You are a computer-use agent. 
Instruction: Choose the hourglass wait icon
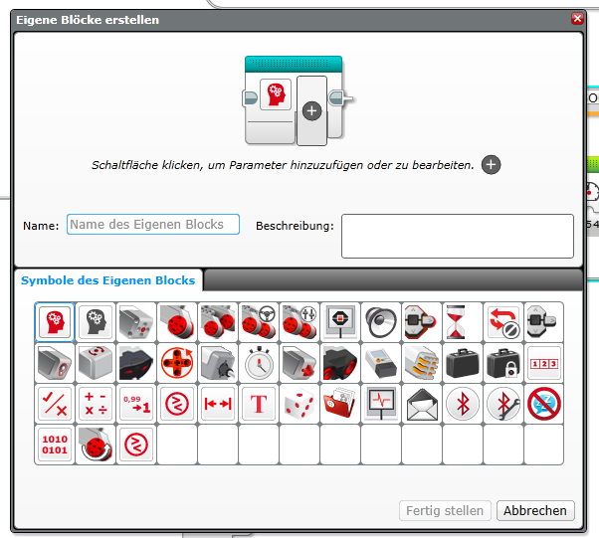pyautogui.click(x=462, y=322)
